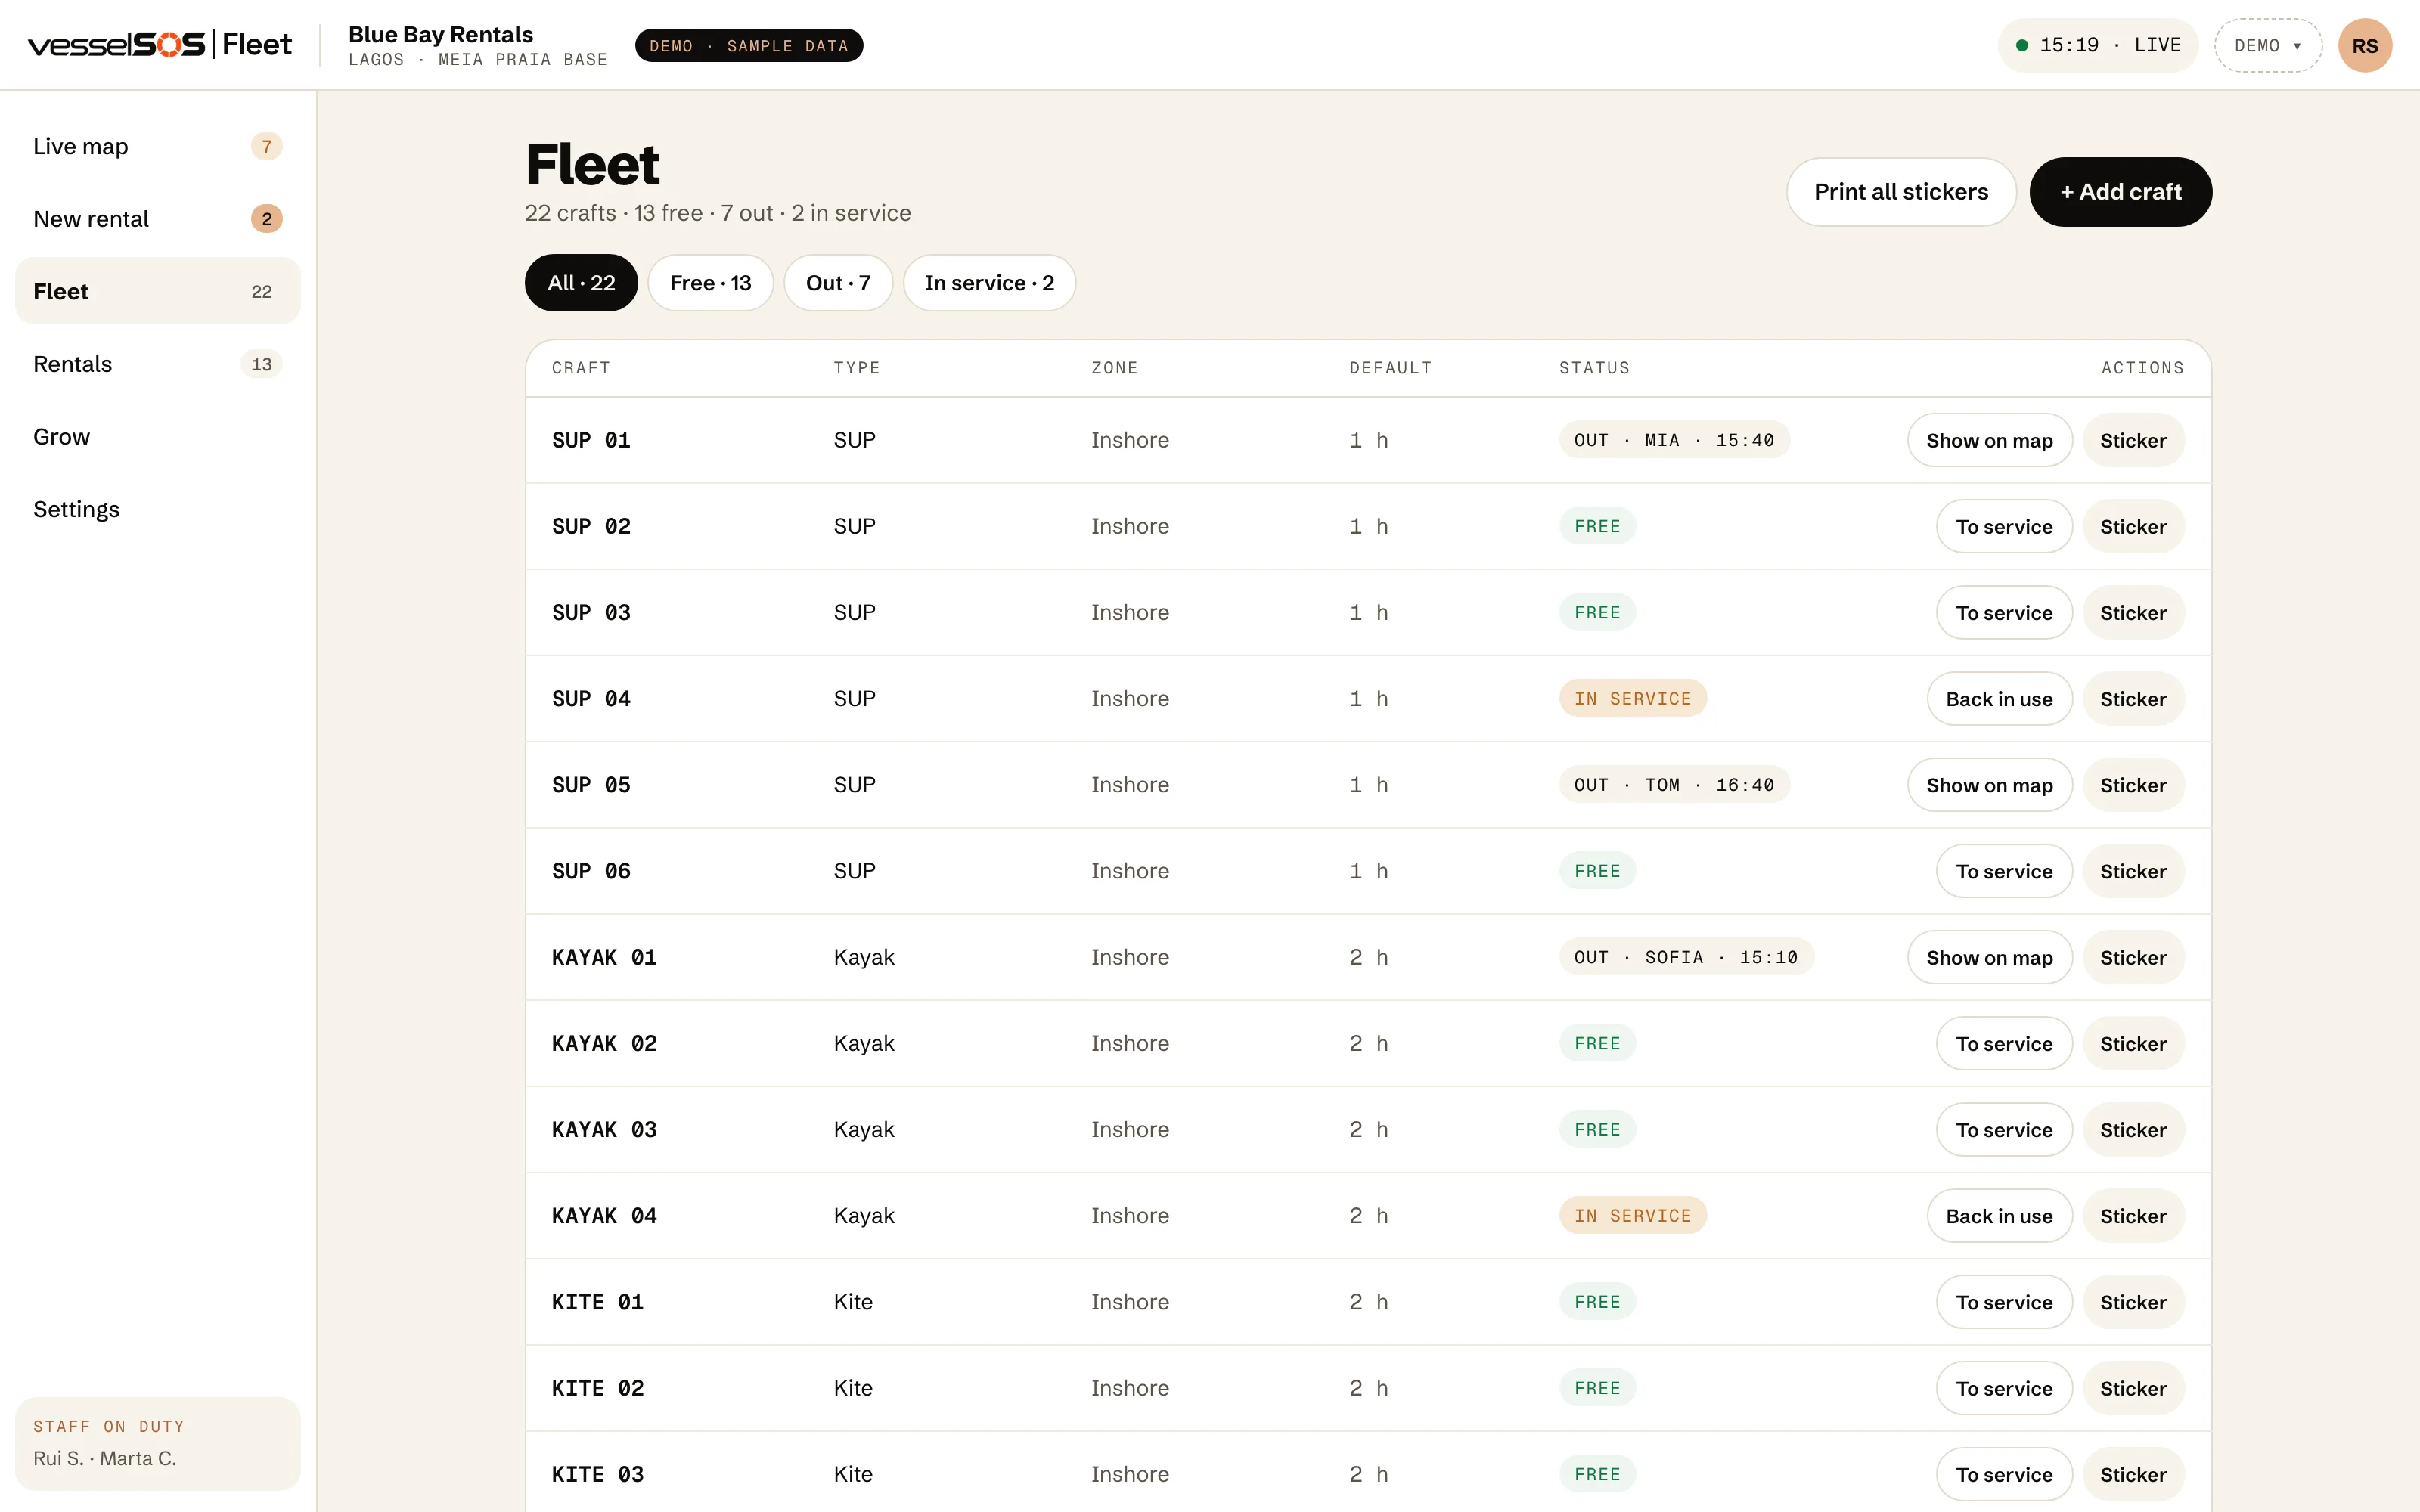Put KAYAK 04 back in use
Screen dimensions: 2420x1512
1999,1216
